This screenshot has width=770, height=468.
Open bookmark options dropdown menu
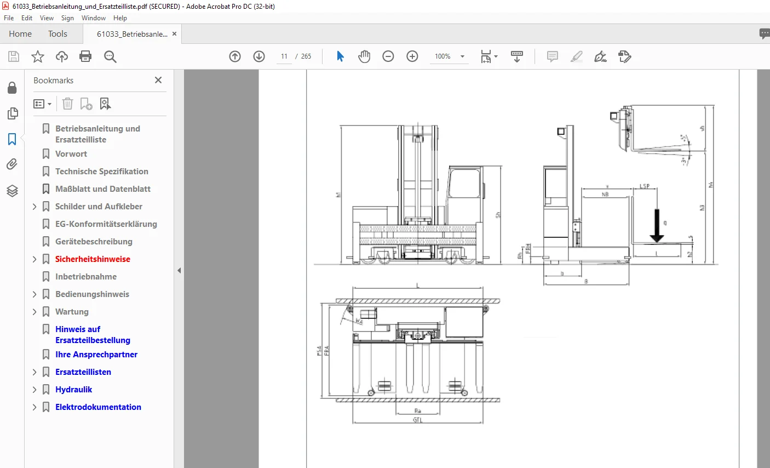coord(42,104)
